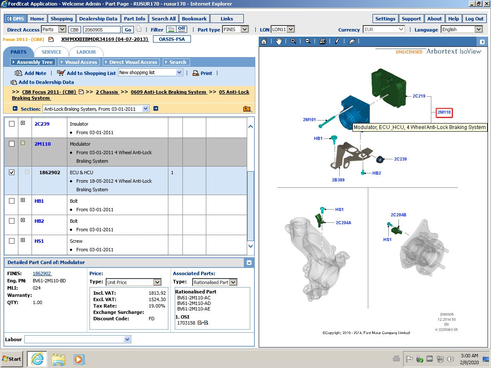Switch to the SERVICE tab
The width and height of the screenshot is (491, 368).
pyautogui.click(x=52, y=52)
